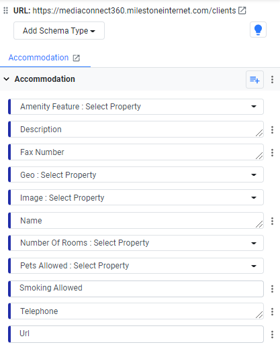Switch to the Accommodation tab

point(38,58)
